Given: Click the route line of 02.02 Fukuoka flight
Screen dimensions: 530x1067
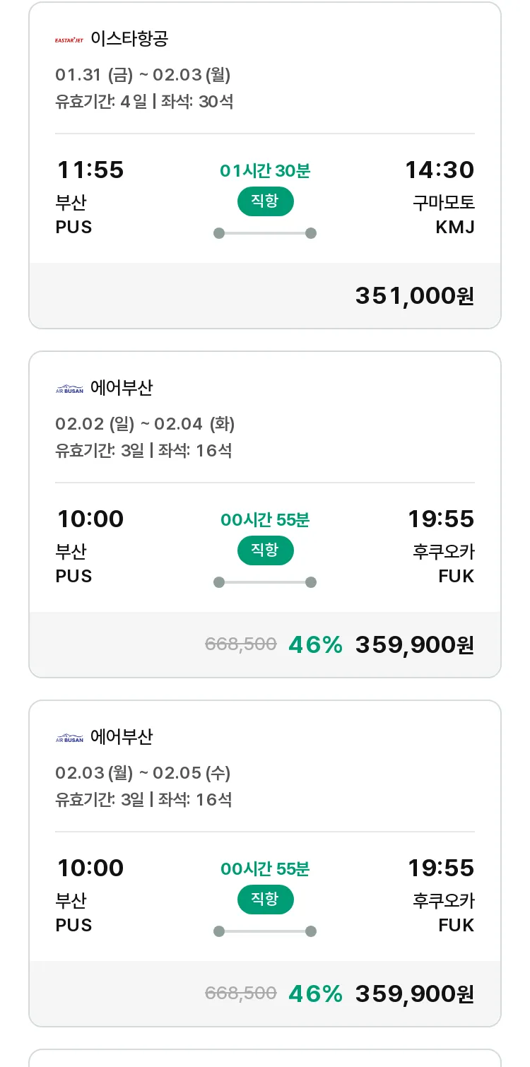Looking at the screenshot, I should (265, 582).
